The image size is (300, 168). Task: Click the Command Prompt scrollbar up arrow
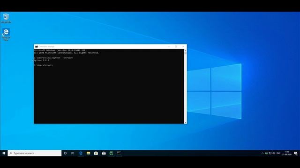coord(186,50)
